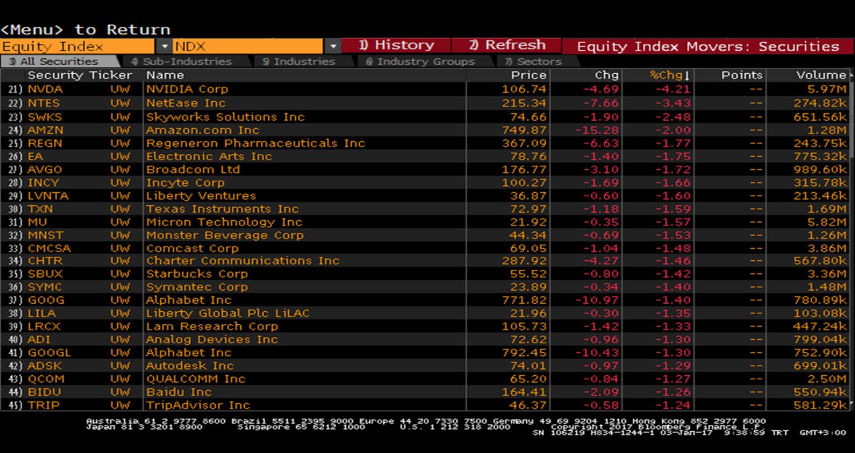Select the MNST ticker
This screenshot has width=855, height=453.
(45, 235)
